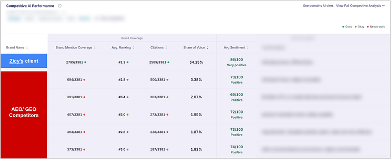Click the 86/100 Very positive sentiment

(x=236, y=62)
